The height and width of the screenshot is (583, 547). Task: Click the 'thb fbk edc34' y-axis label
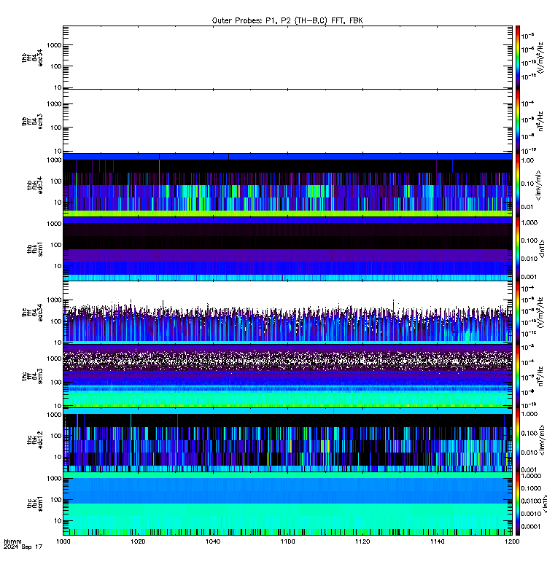coord(35,185)
